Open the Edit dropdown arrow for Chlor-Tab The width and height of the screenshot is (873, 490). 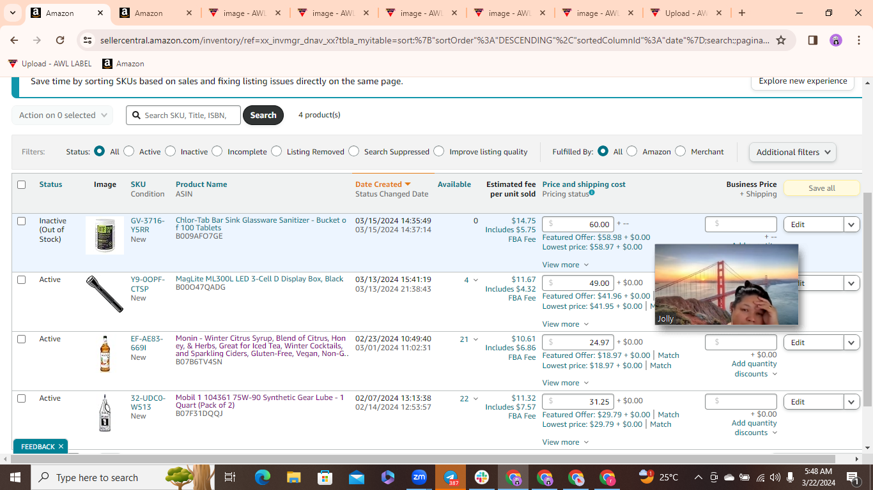pos(852,225)
